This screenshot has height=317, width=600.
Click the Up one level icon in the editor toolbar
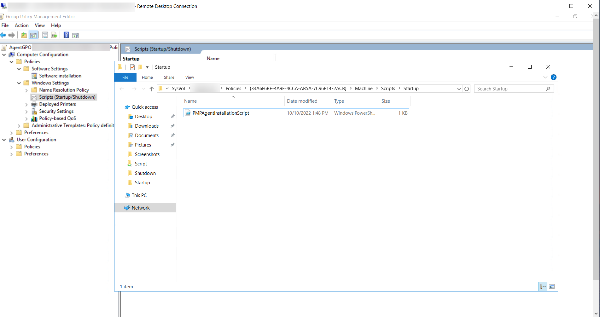click(x=24, y=35)
